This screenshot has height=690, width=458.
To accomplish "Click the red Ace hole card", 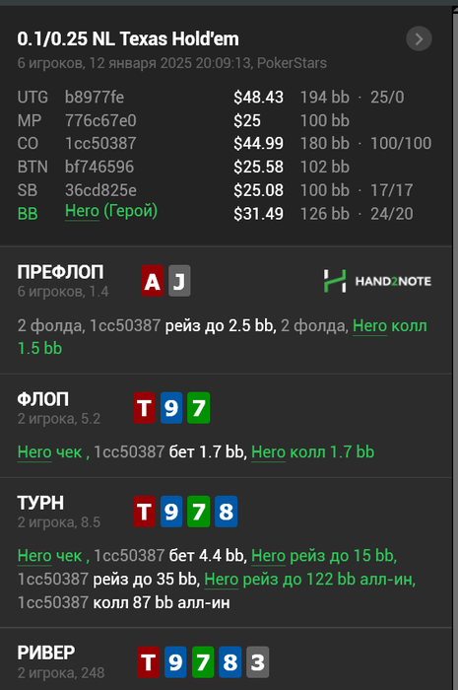I will 153,281.
